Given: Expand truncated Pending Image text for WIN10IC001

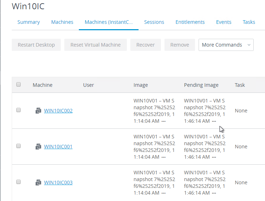Looking at the screenshot, I should click(x=214, y=157).
